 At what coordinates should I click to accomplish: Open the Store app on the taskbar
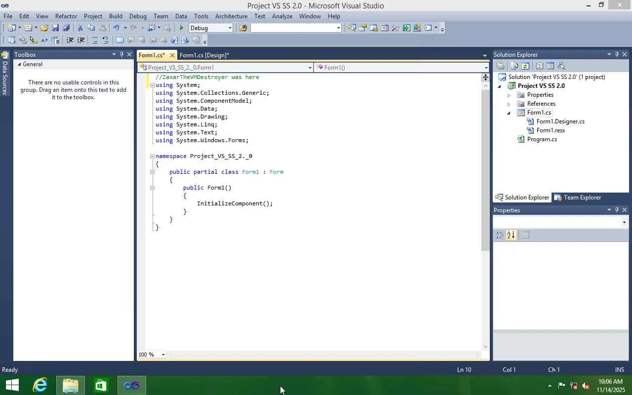click(x=101, y=385)
